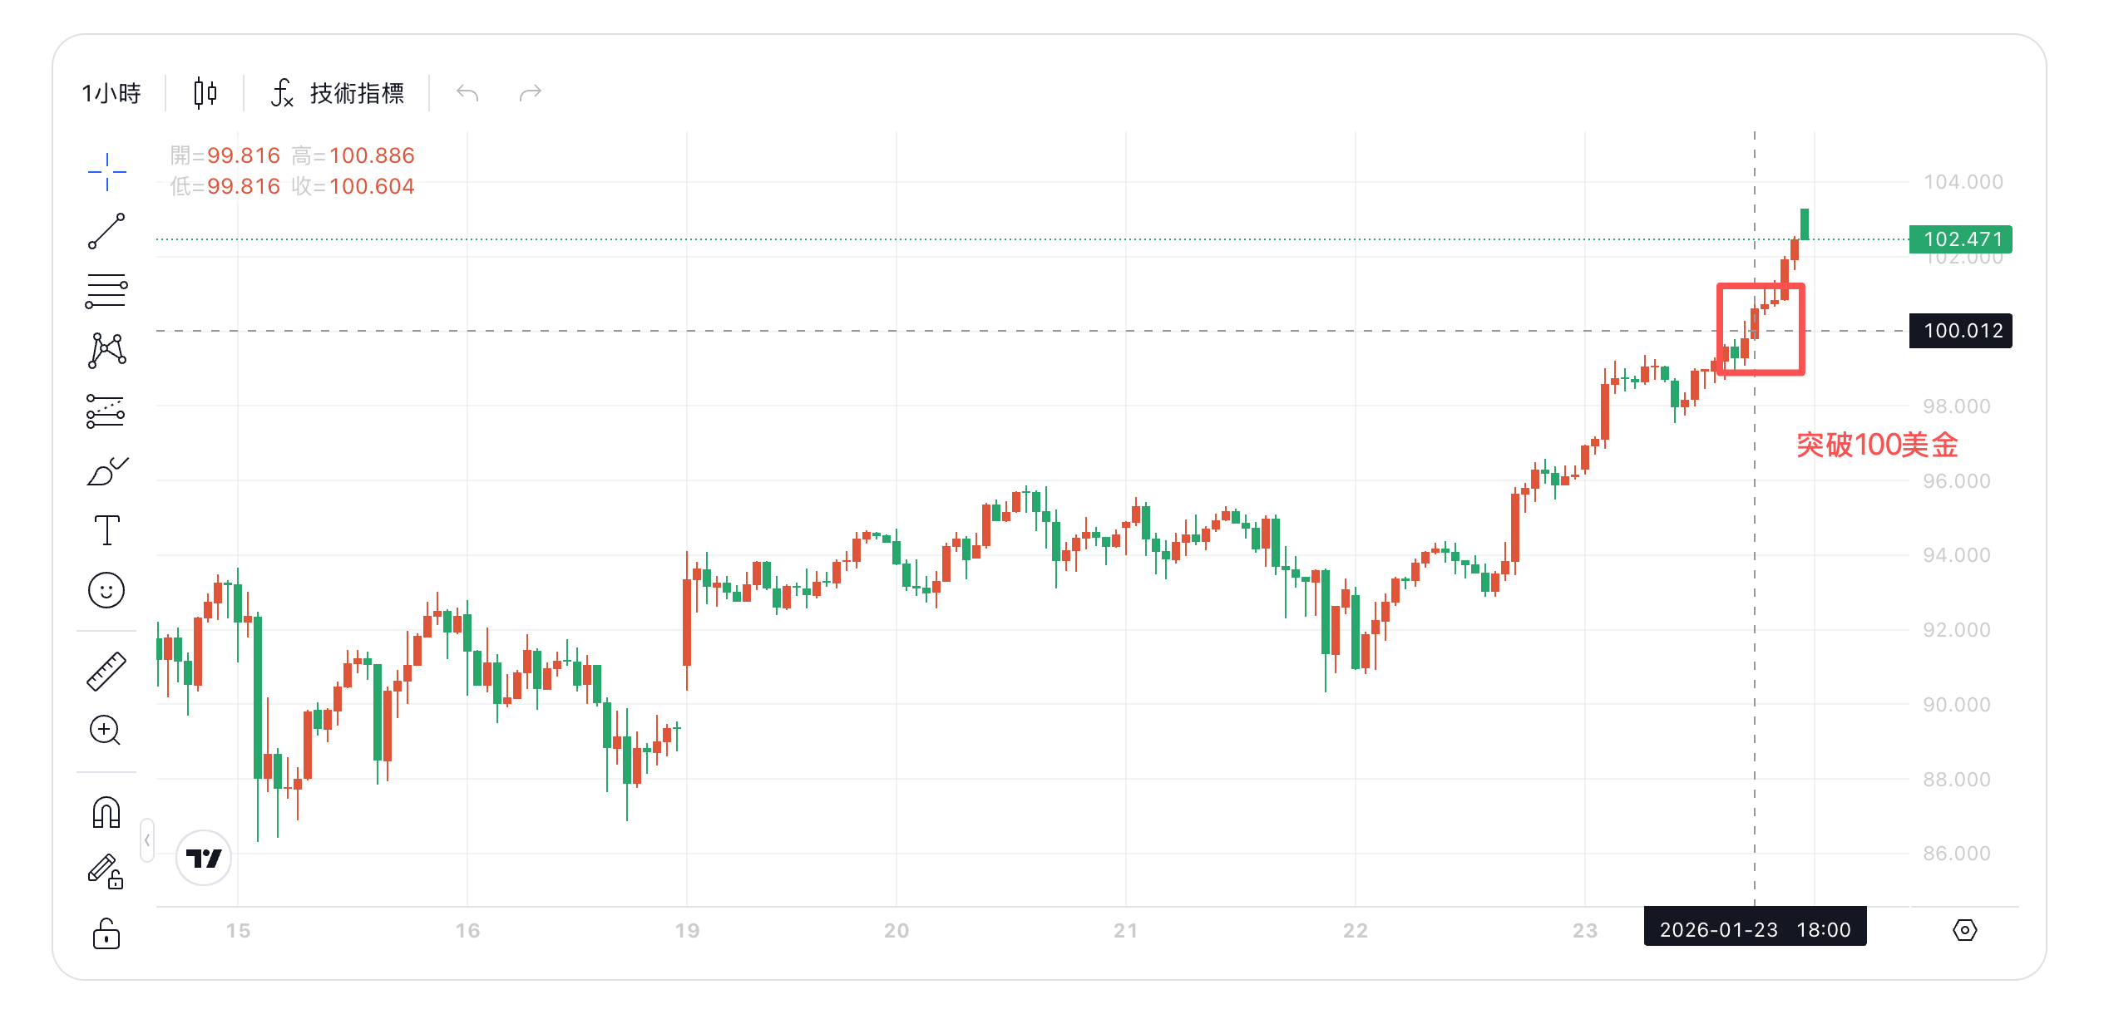The height and width of the screenshot is (1019, 2104).
Task: Select the Text annotation tool
Action: click(106, 529)
